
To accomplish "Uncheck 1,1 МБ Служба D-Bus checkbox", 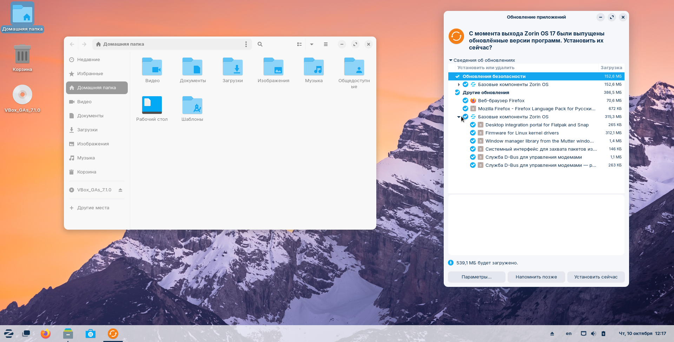I will click(x=473, y=157).
